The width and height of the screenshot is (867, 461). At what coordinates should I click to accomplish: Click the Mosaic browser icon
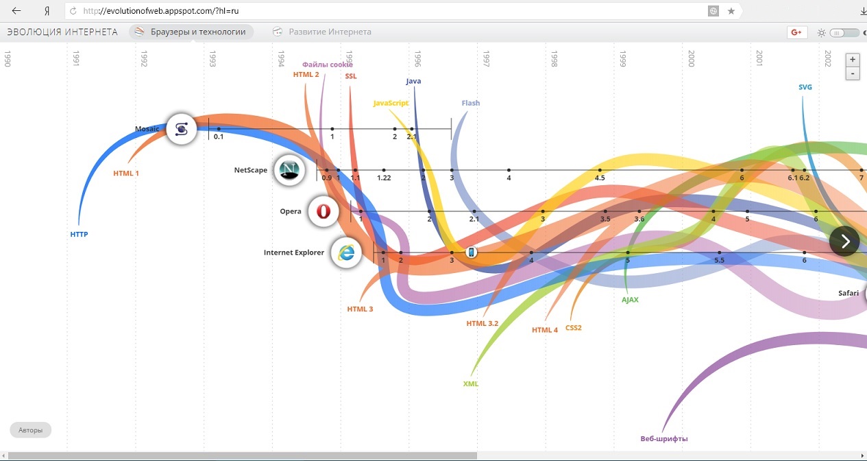tap(182, 128)
